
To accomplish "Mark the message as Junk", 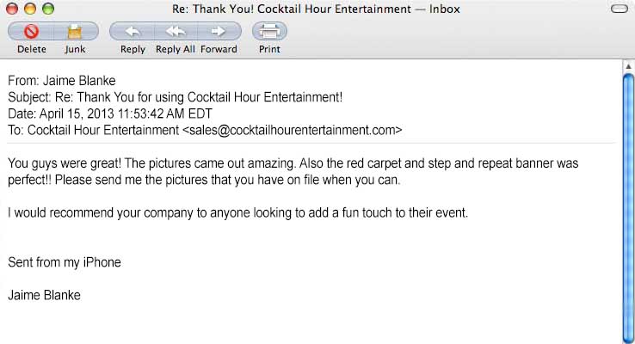I will click(x=74, y=32).
